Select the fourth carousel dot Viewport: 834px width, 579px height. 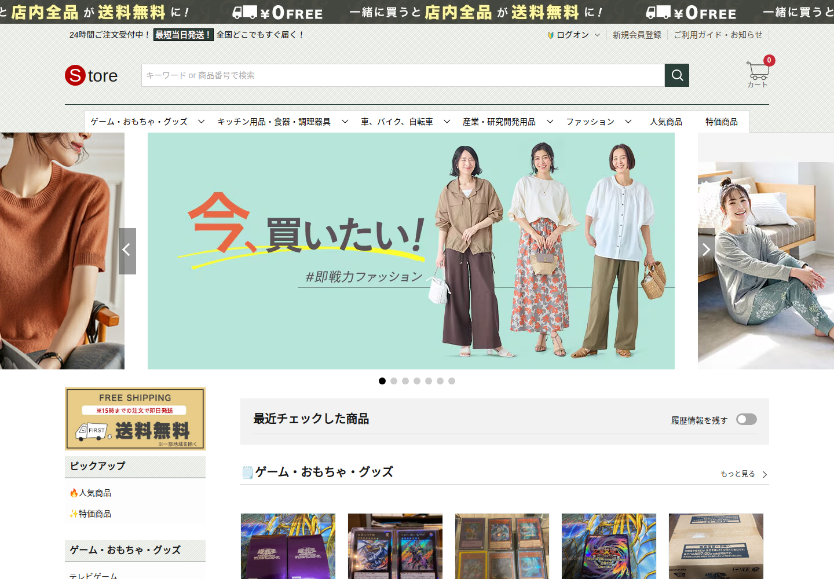click(417, 381)
